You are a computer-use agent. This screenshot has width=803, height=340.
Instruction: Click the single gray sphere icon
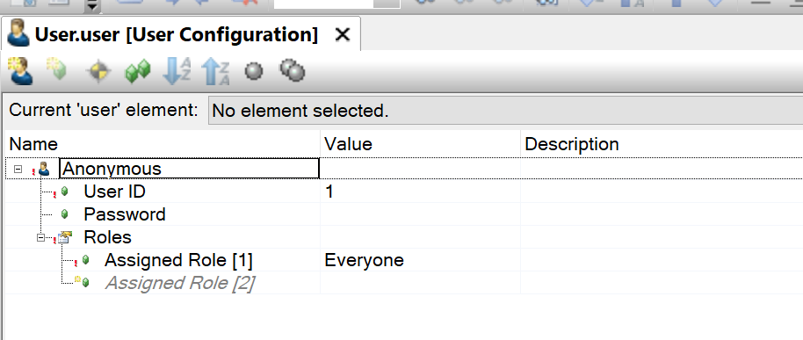pyautogui.click(x=254, y=70)
